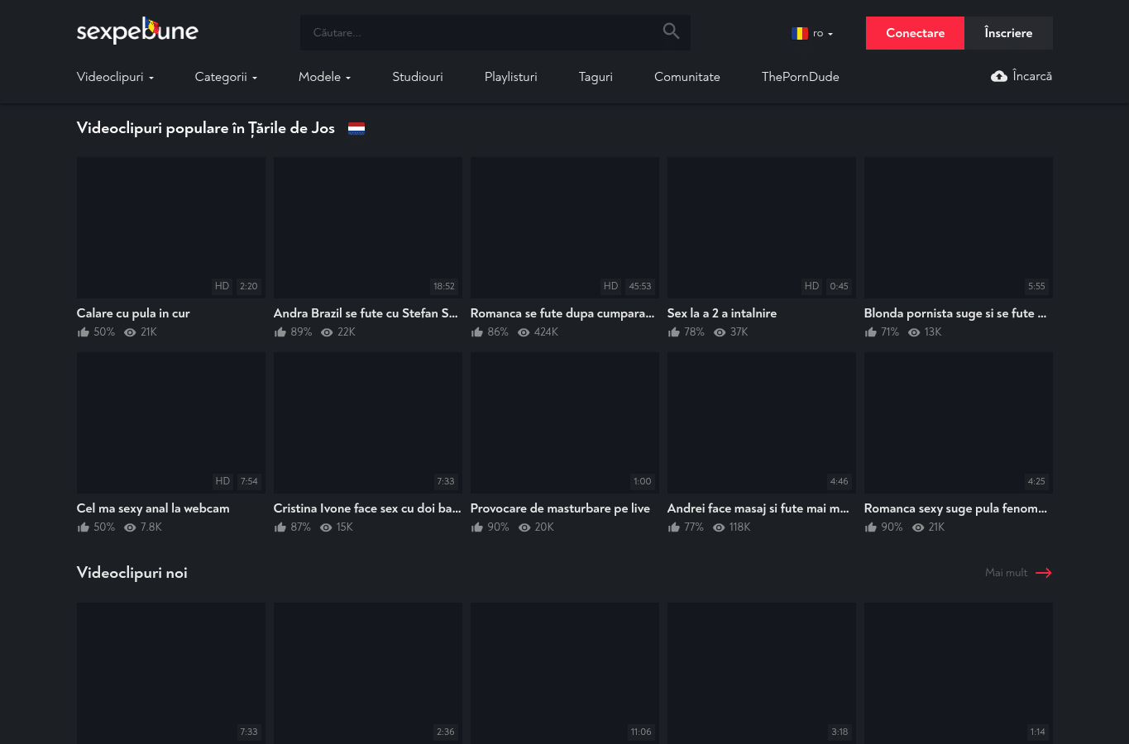Click the thumbs-up icon showing 77%

point(674,527)
